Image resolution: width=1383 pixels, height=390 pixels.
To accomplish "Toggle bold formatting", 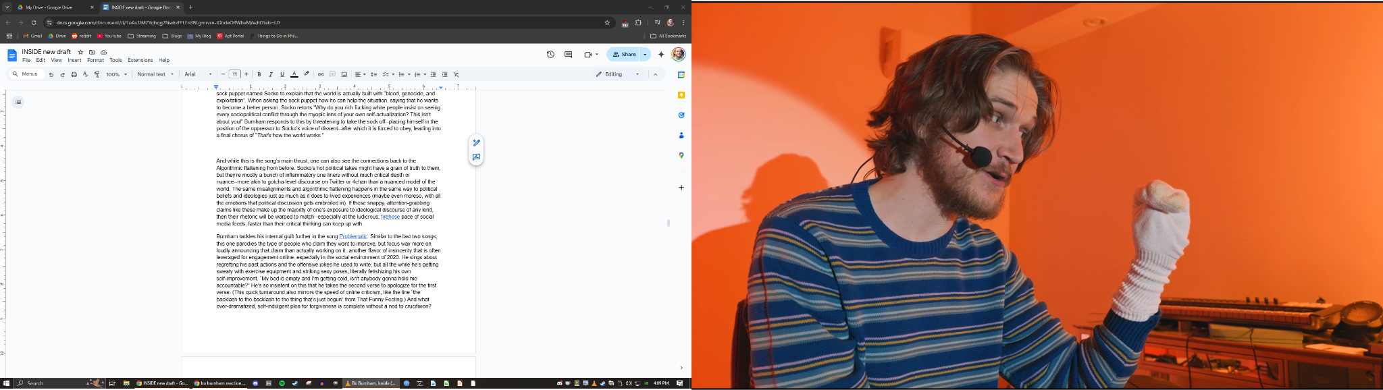I will (x=259, y=74).
